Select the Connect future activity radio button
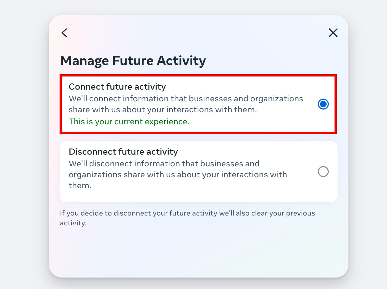387x289 pixels. point(323,104)
